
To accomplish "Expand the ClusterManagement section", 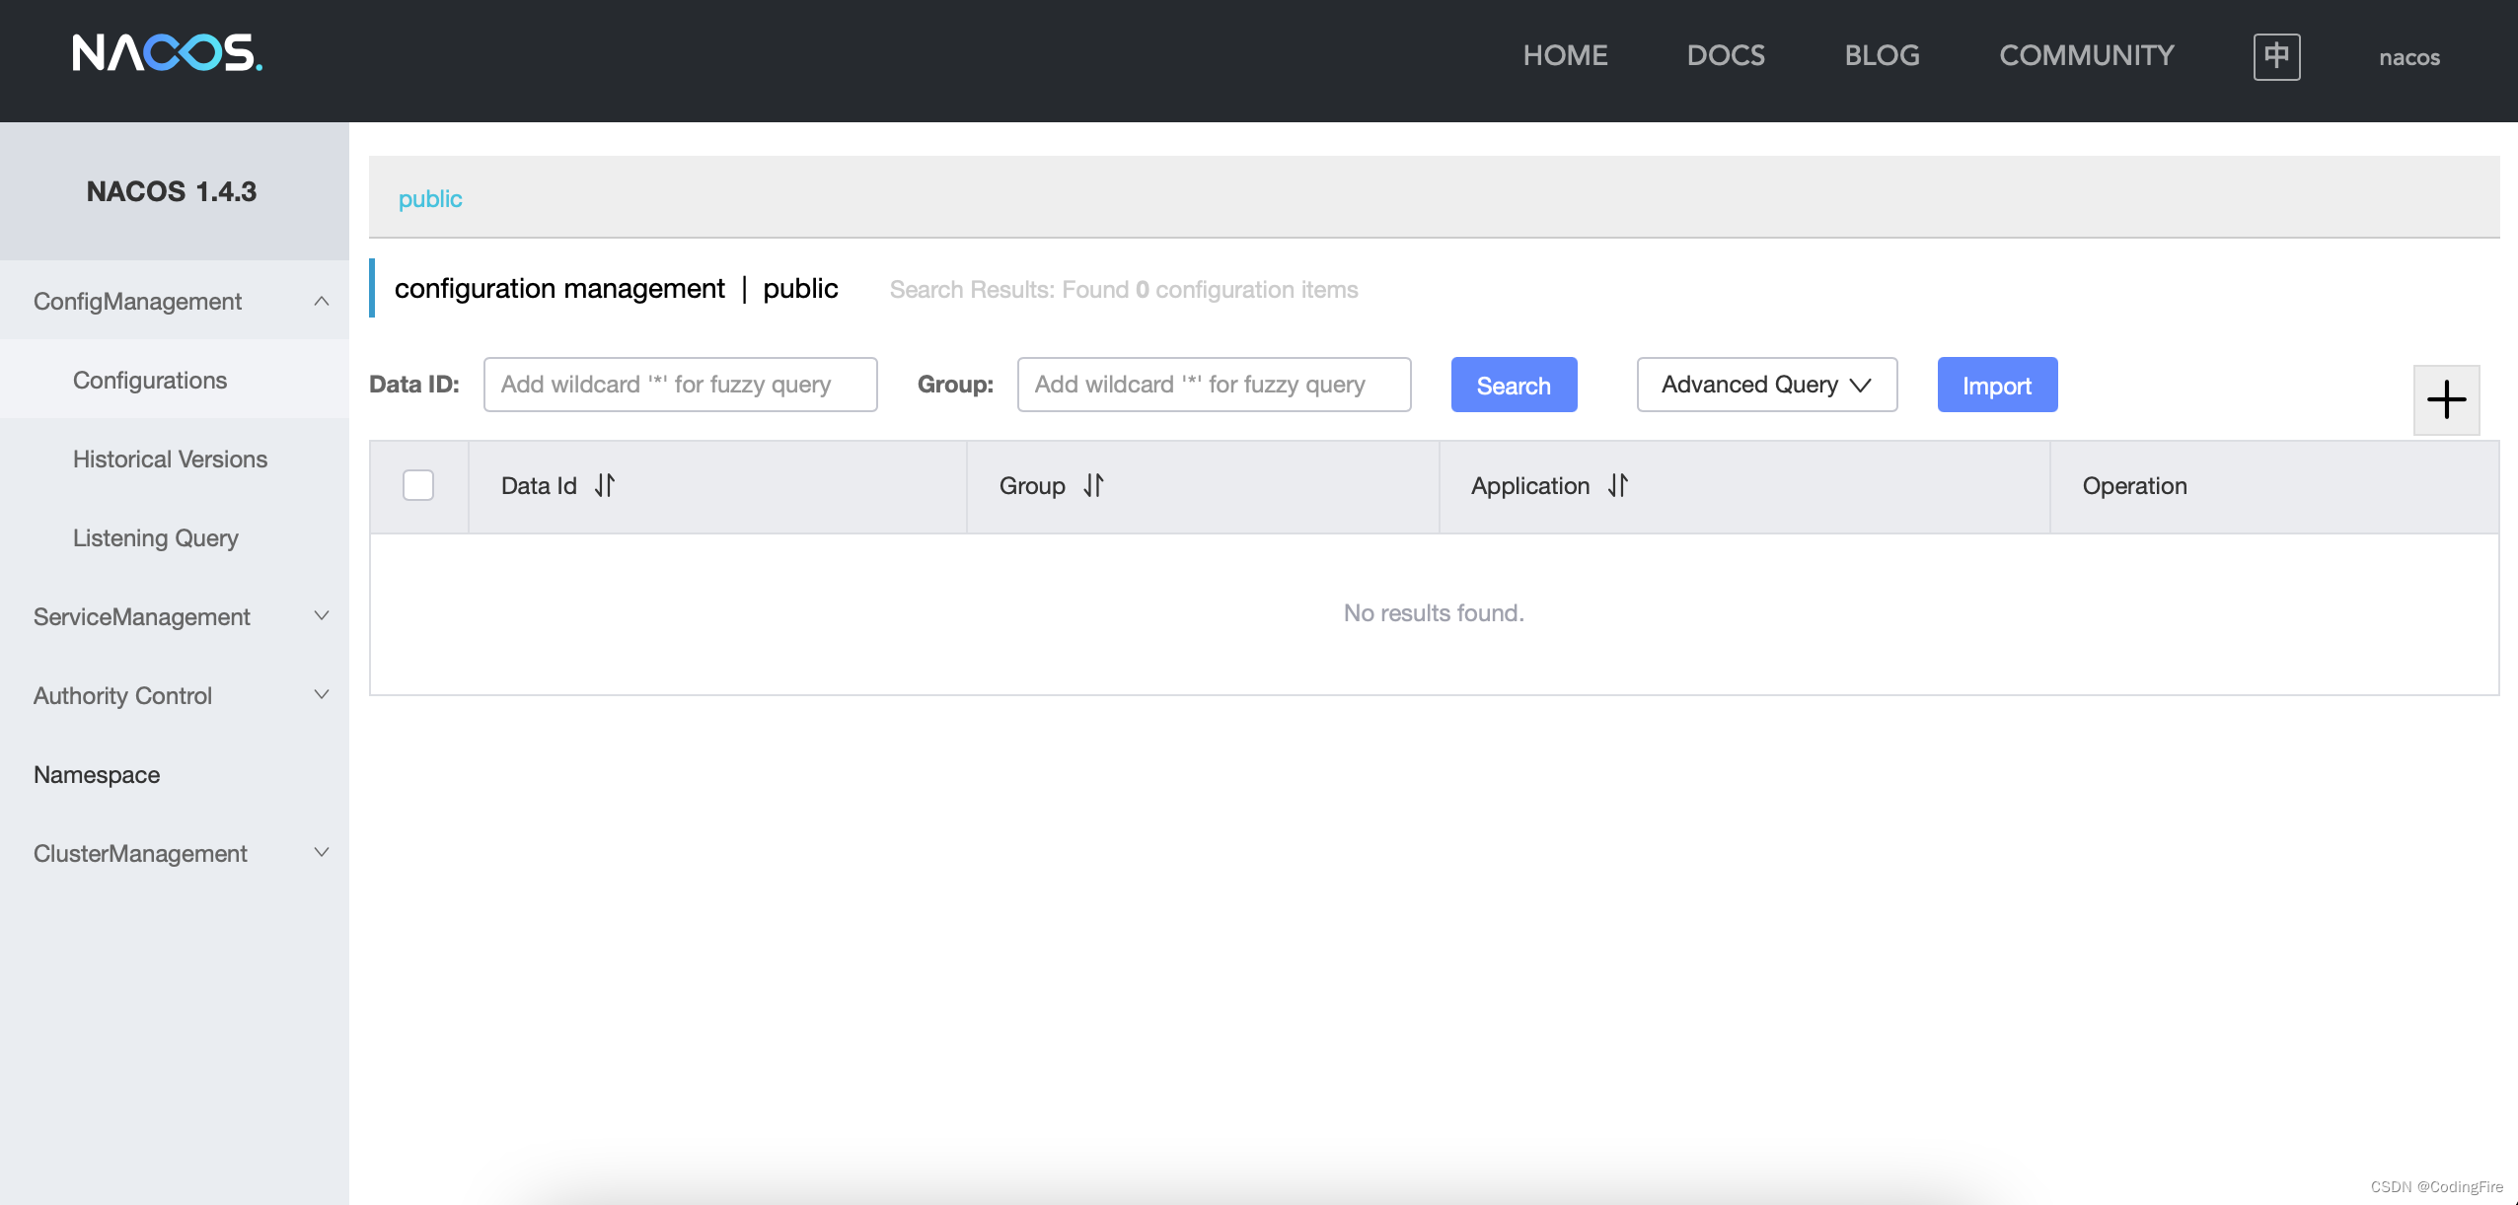I will (x=175, y=853).
